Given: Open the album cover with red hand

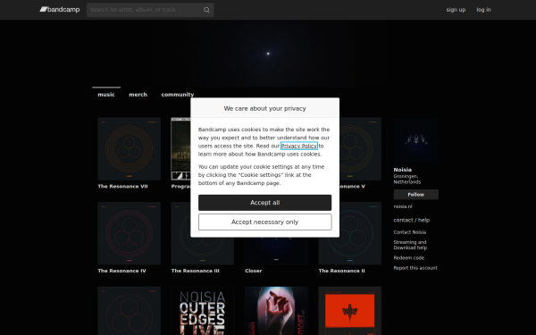Looking at the screenshot, I should click(276, 311).
